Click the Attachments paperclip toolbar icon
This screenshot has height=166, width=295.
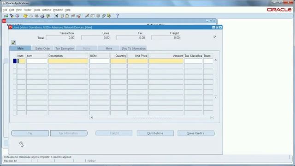pyautogui.click(x=104, y=16)
